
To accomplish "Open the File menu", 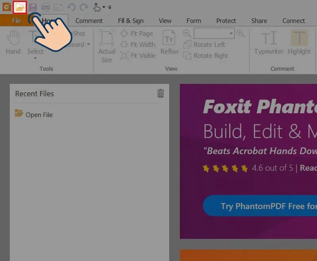I will pos(16,20).
